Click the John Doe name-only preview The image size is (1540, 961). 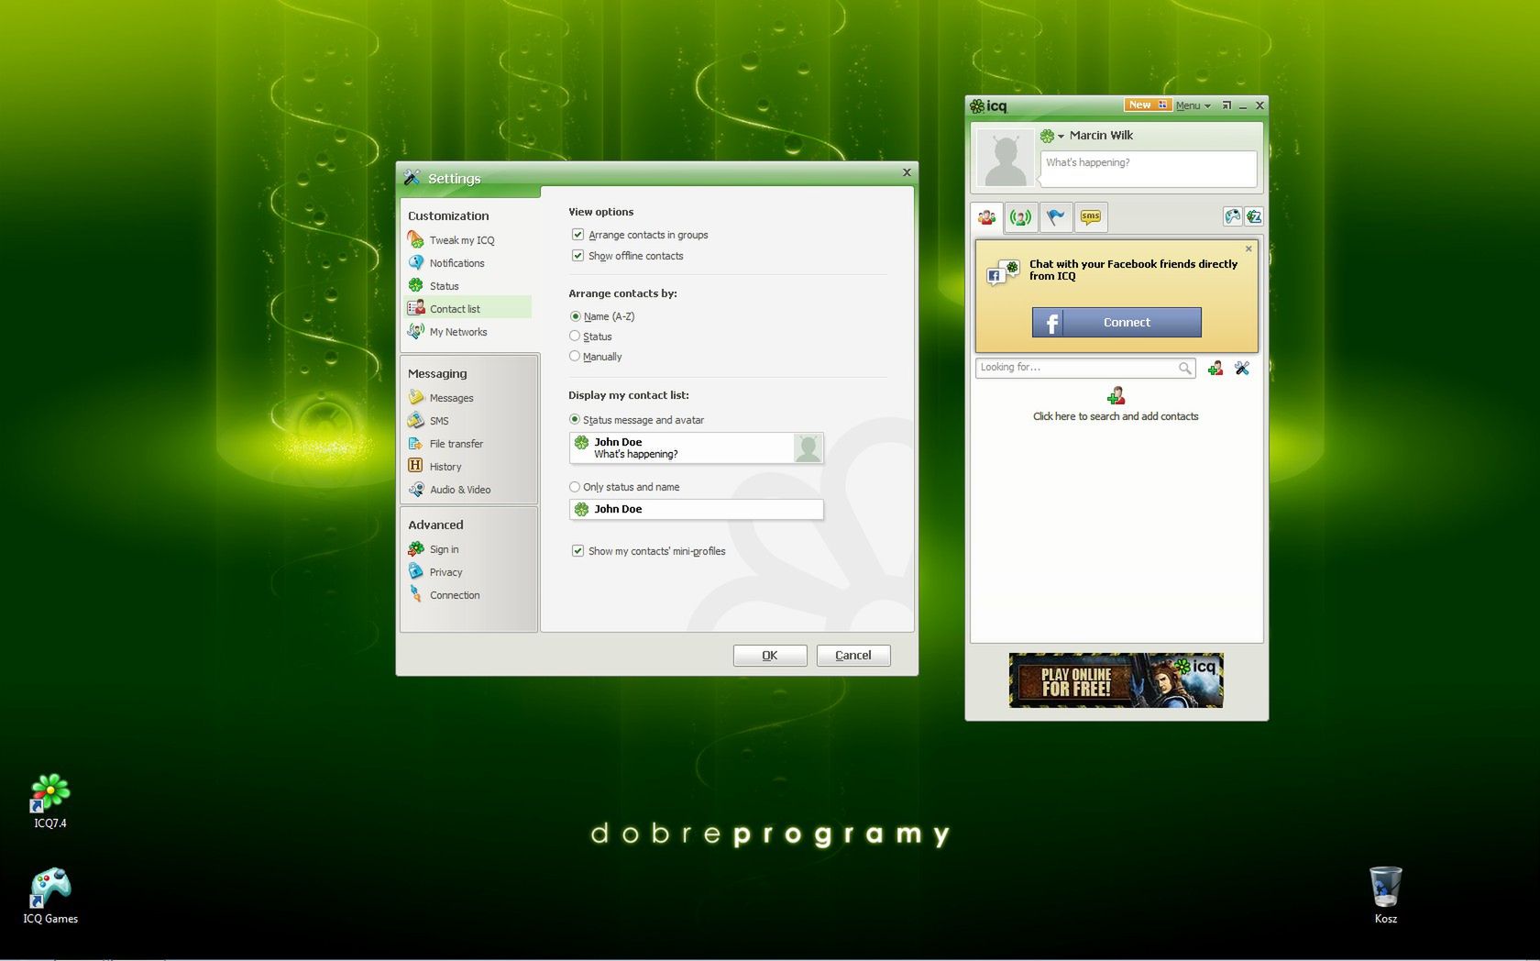point(697,510)
